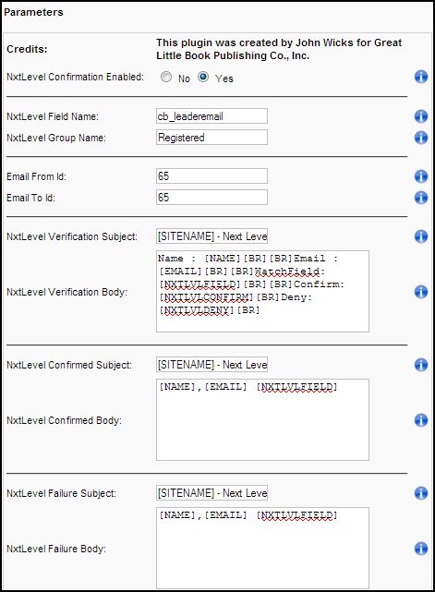435x592 pixels.
Task: Open info tooltip for Email To Id
Action: click(x=421, y=197)
